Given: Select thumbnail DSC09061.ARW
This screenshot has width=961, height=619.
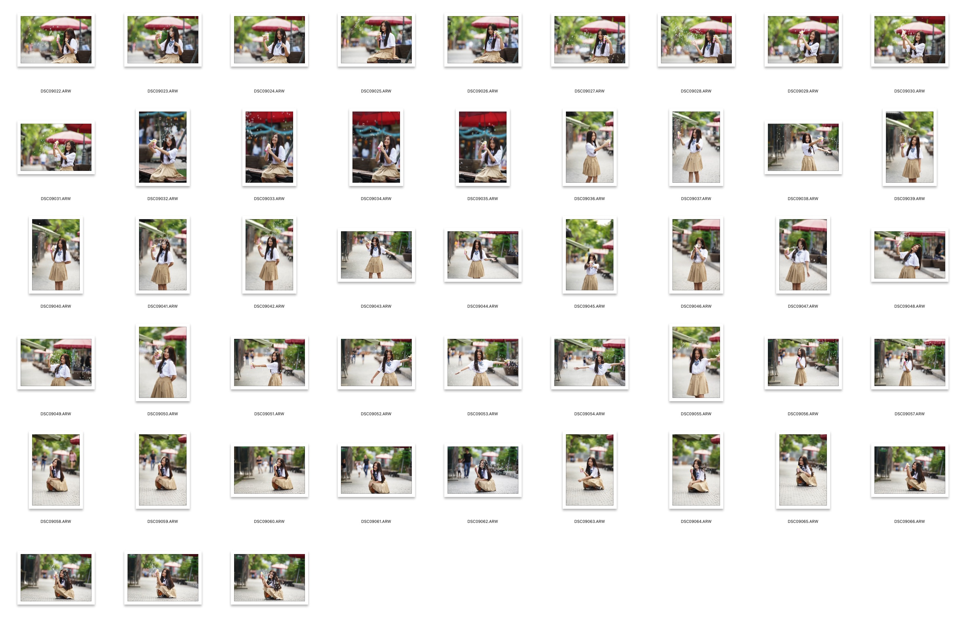Looking at the screenshot, I should coord(376,469).
